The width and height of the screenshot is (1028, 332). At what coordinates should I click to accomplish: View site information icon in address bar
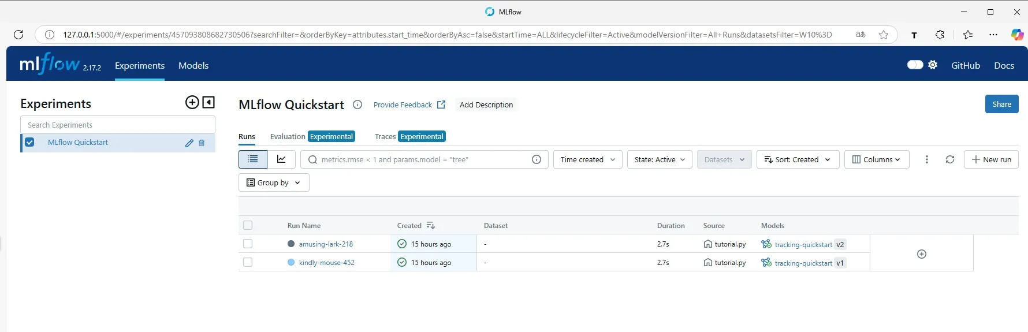click(x=50, y=35)
